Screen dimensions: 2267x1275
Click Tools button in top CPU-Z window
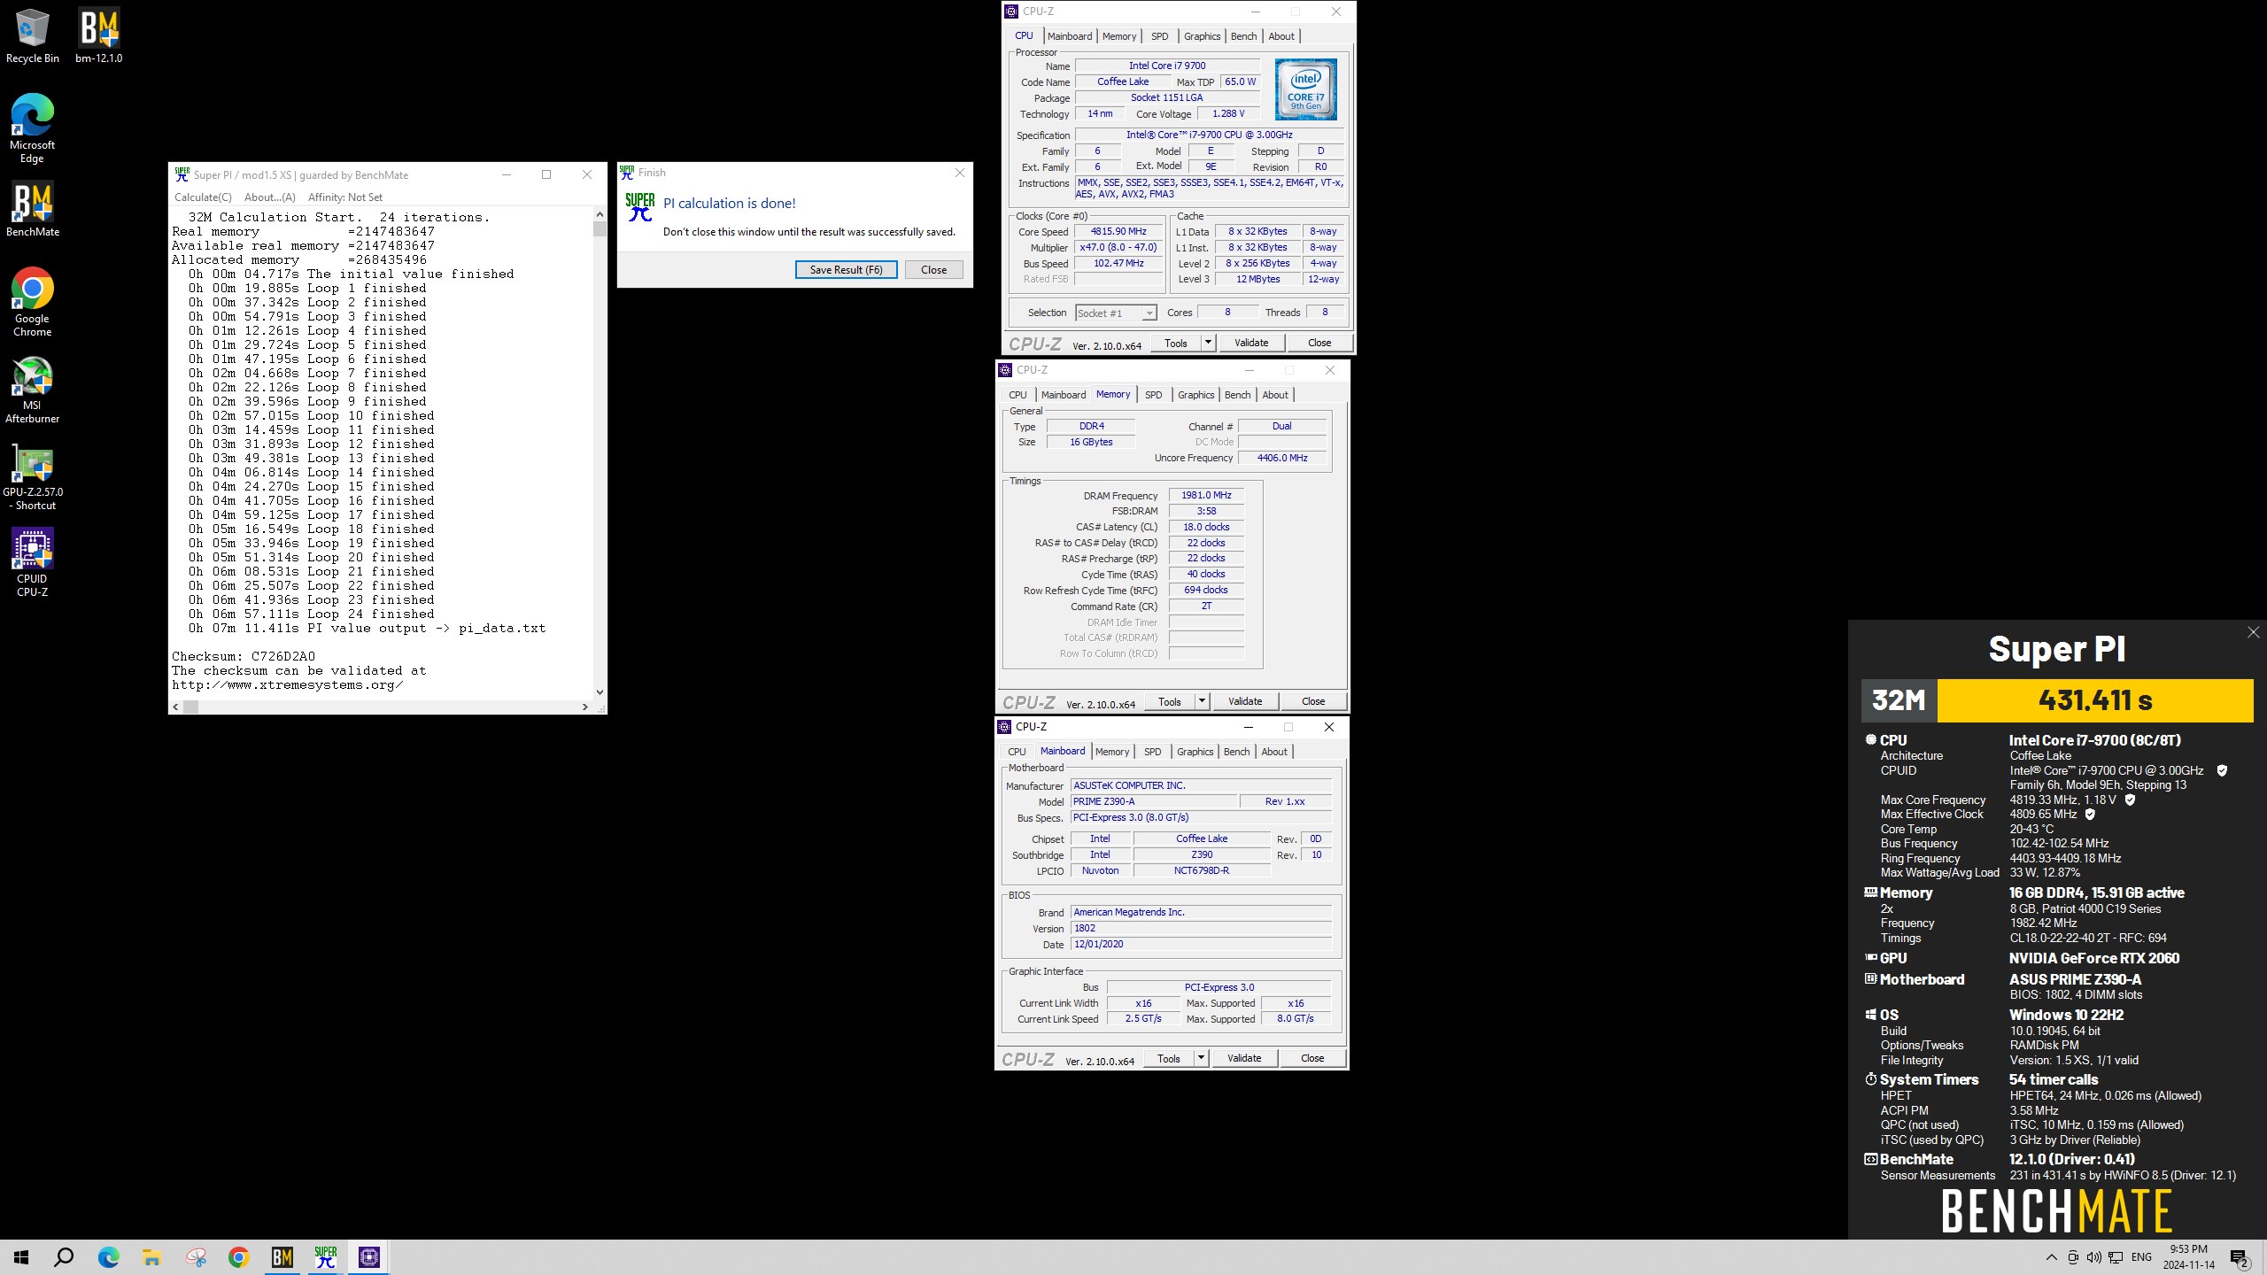1175,343
